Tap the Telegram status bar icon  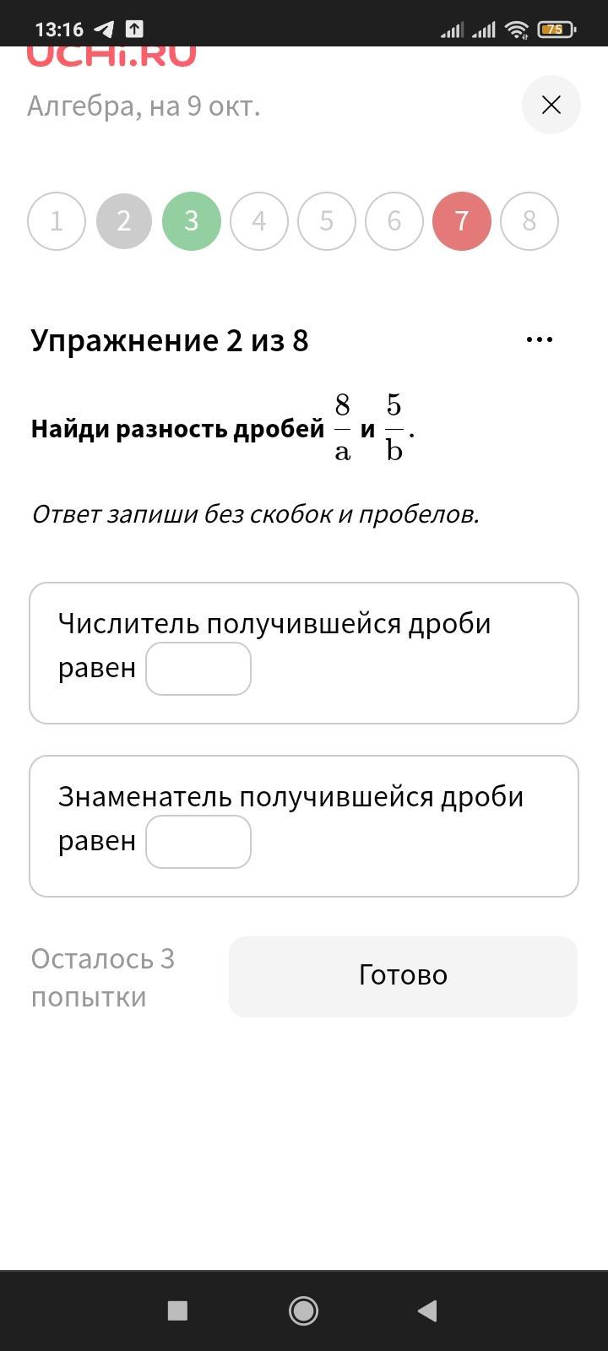coord(103,29)
